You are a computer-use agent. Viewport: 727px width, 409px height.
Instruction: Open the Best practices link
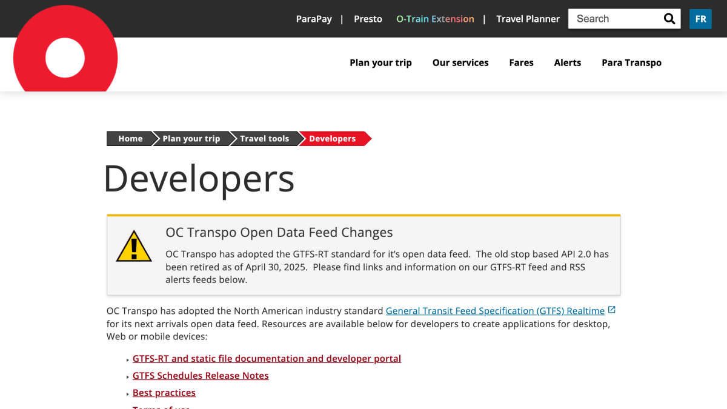[x=164, y=393]
